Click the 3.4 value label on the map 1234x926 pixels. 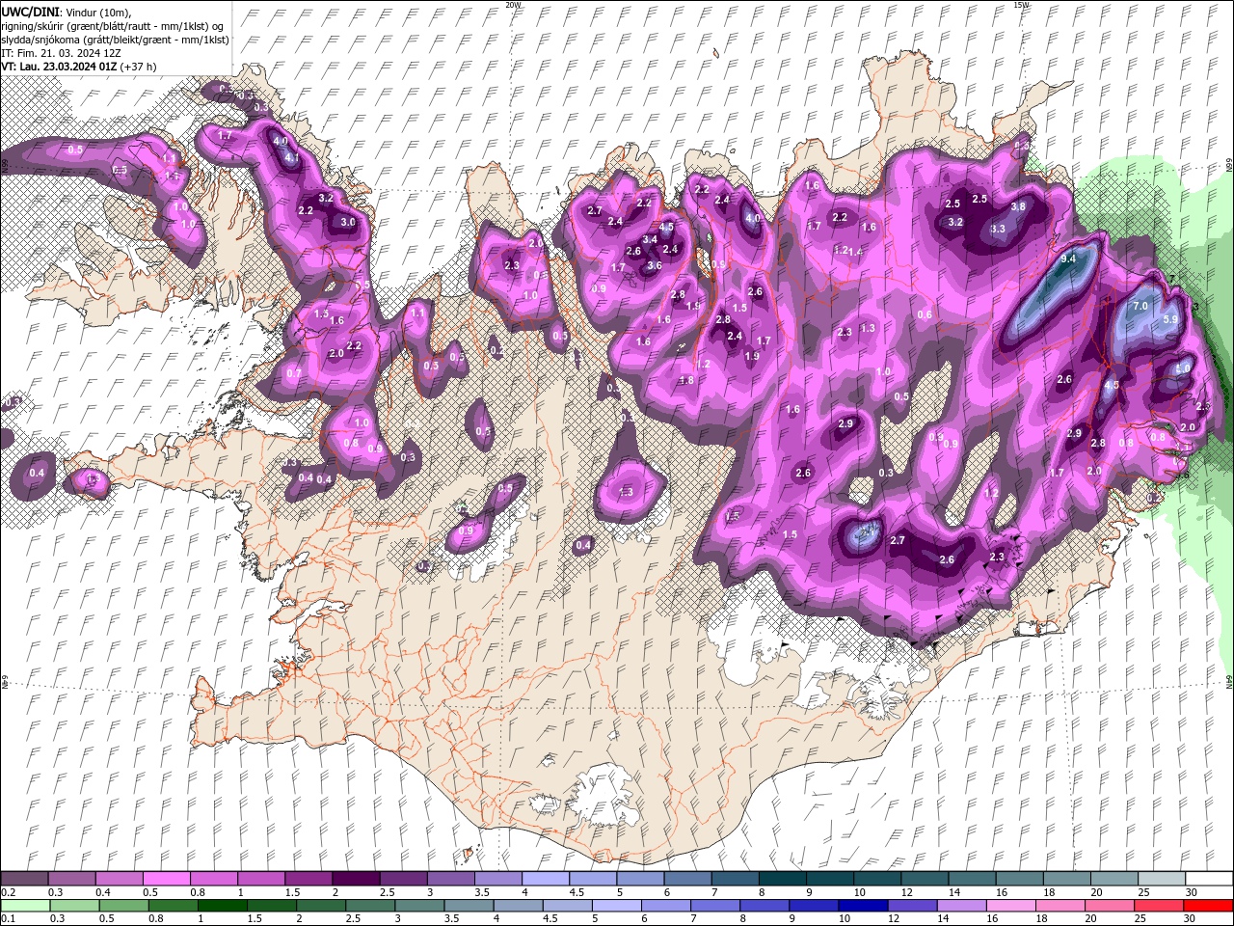pos(650,240)
